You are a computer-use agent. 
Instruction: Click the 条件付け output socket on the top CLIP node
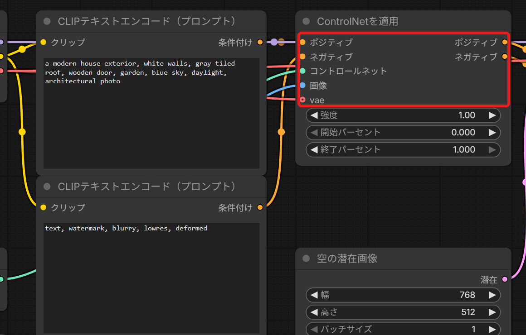260,42
